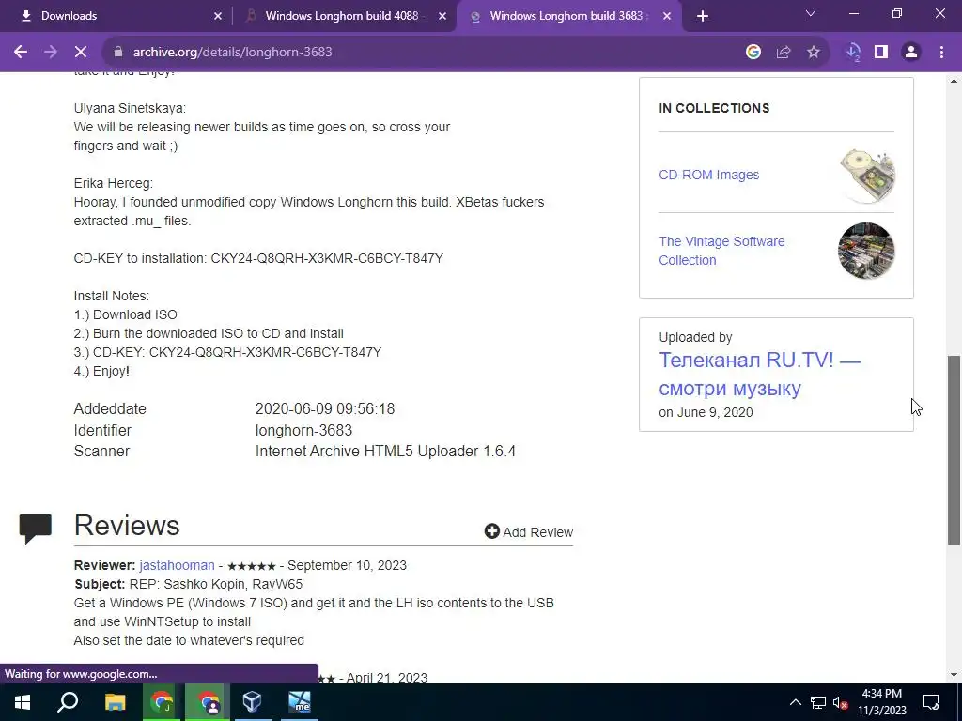Viewport: 962px width, 721px height.
Task: Share this page via share icon
Action: [784, 53]
